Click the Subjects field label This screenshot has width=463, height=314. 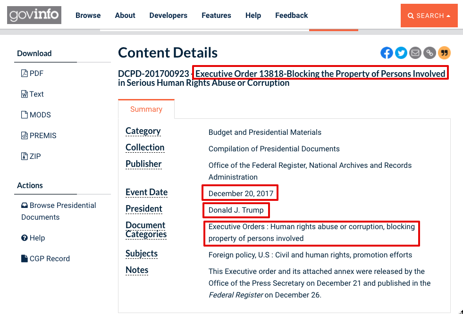(x=142, y=254)
